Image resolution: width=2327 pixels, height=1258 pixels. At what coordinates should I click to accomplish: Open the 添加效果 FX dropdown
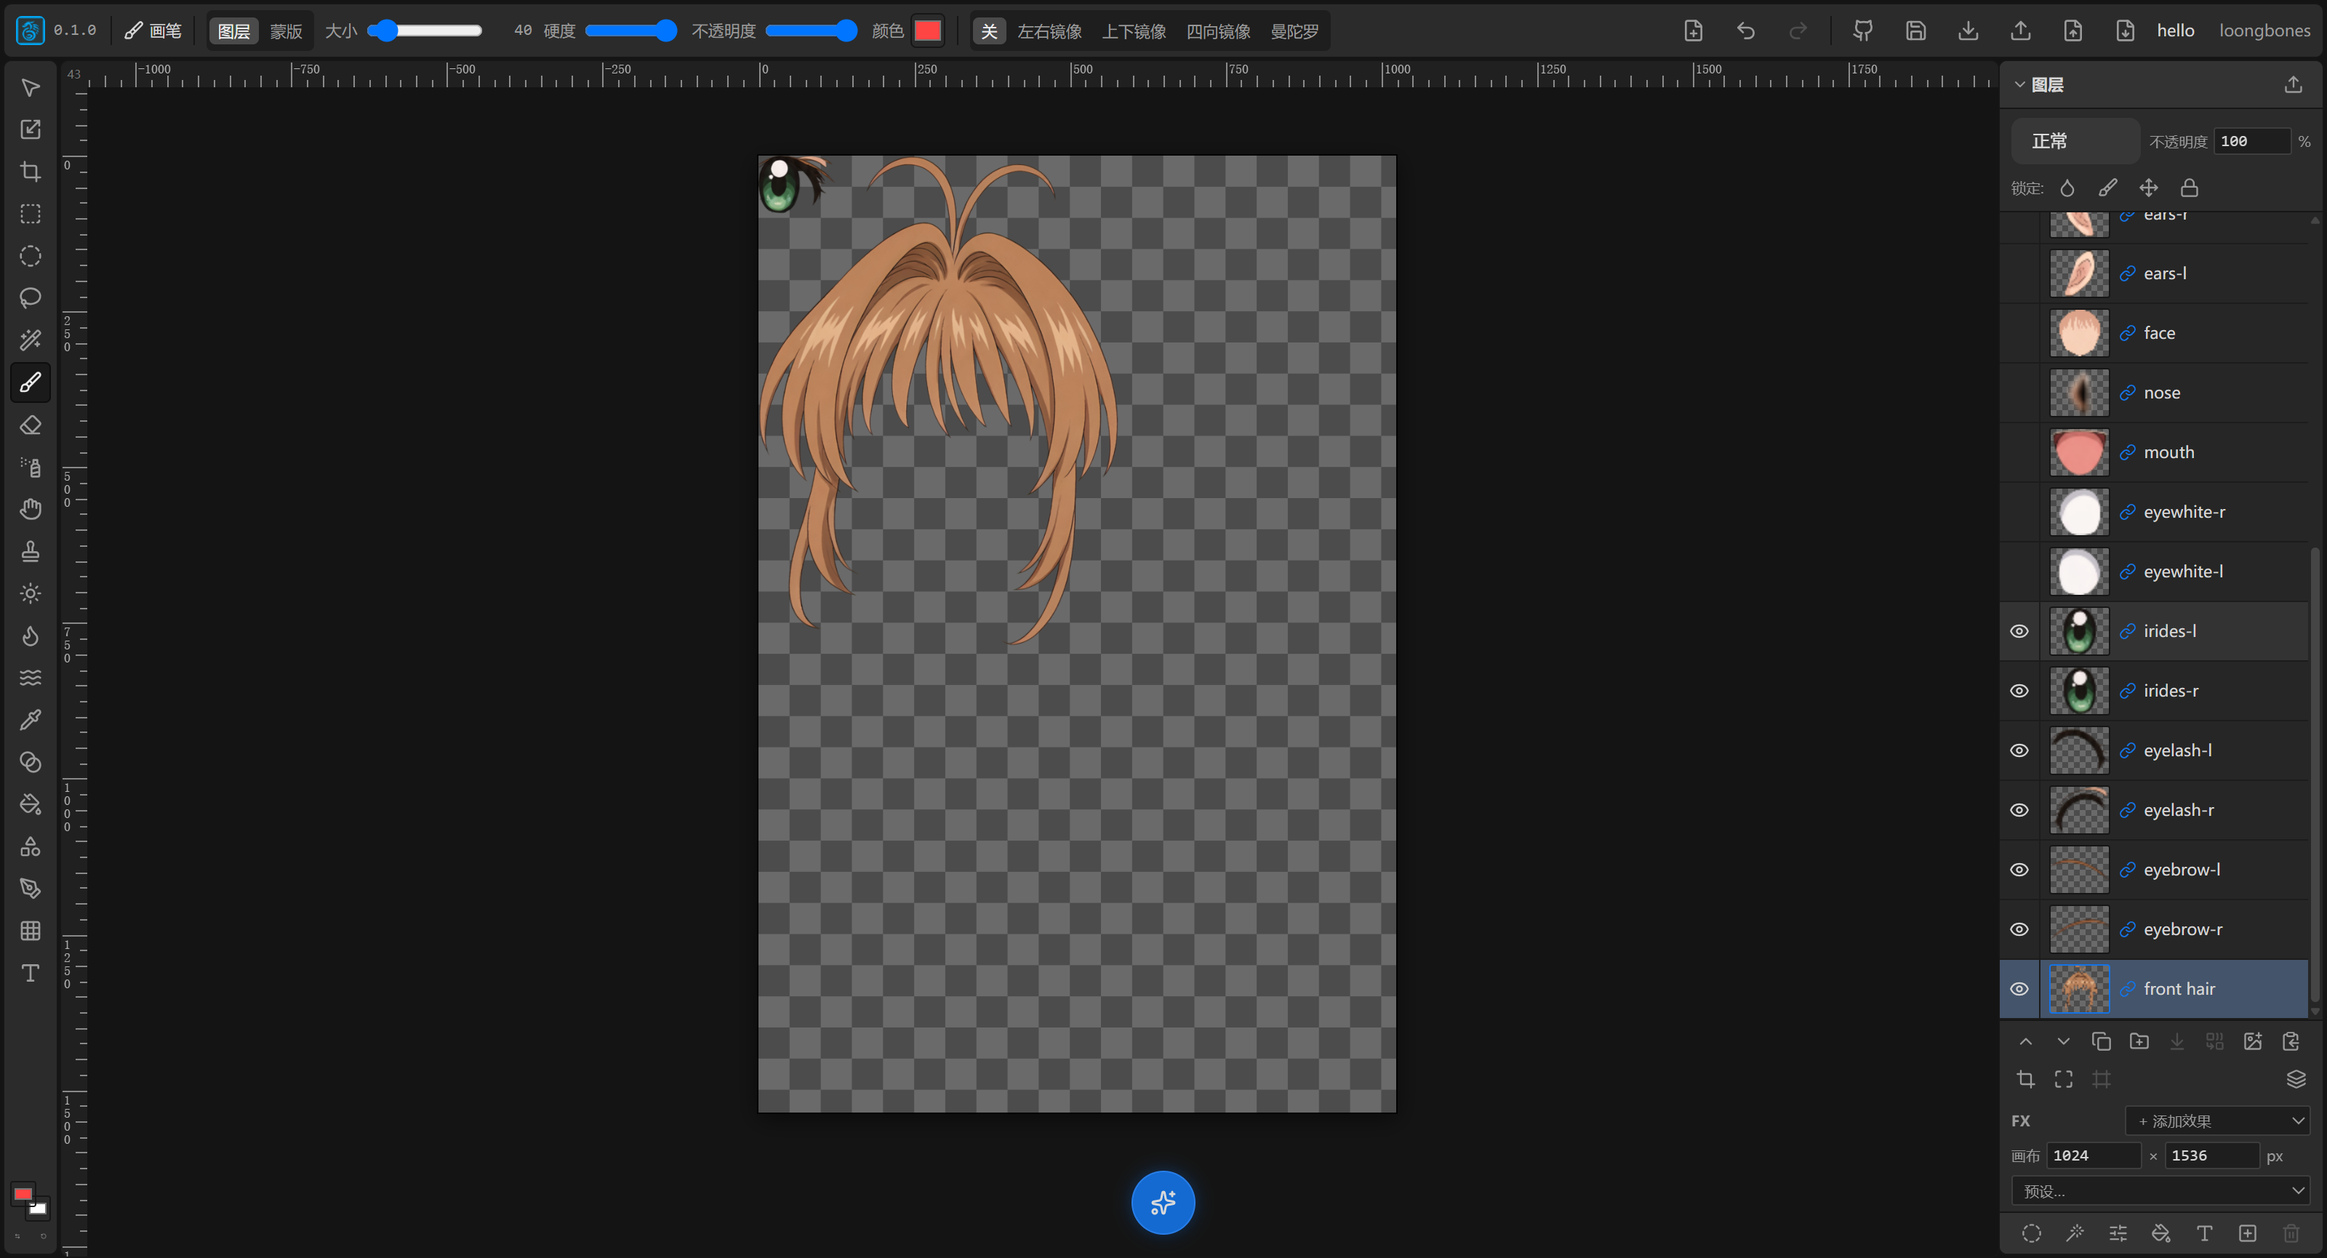pyautogui.click(x=2218, y=1121)
